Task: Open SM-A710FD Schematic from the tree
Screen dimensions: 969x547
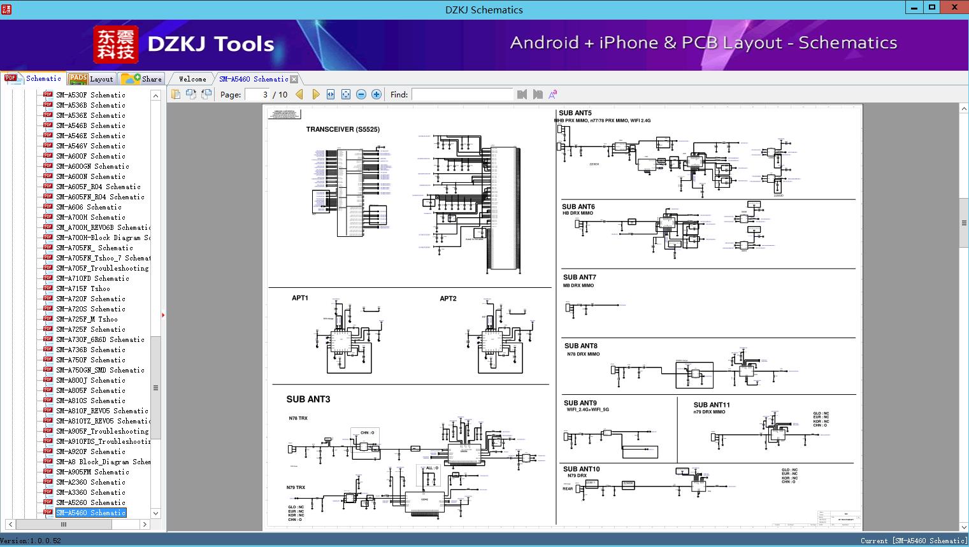Action: (92, 278)
